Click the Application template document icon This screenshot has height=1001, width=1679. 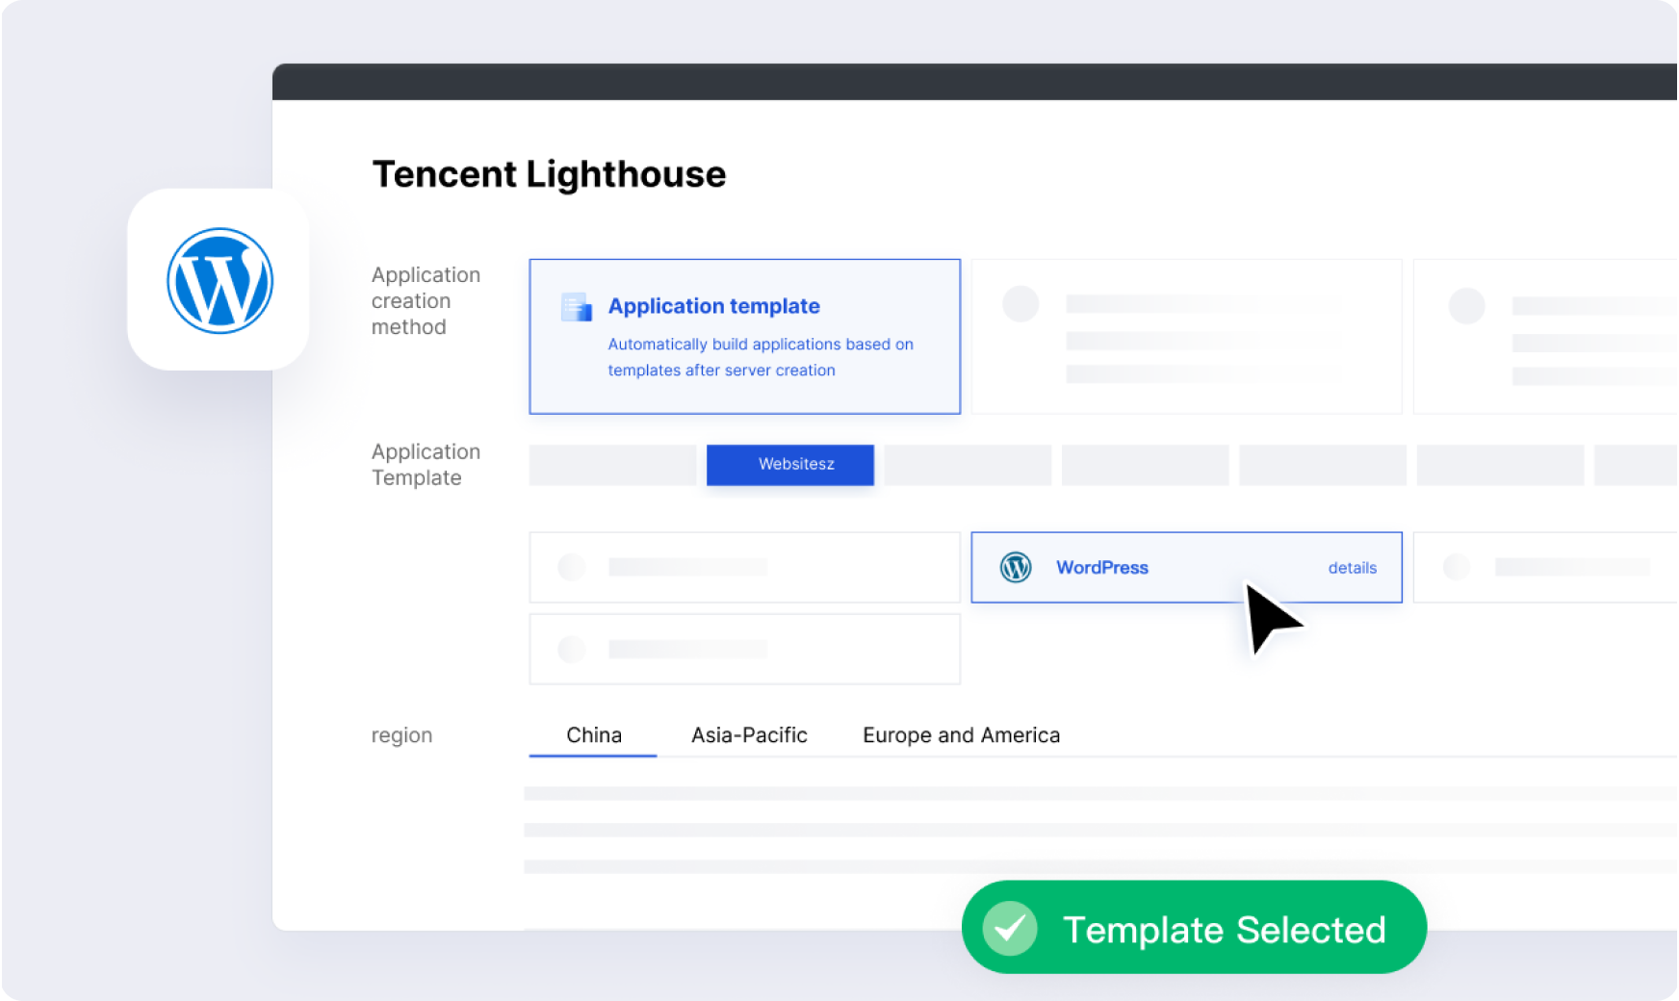pos(577,307)
